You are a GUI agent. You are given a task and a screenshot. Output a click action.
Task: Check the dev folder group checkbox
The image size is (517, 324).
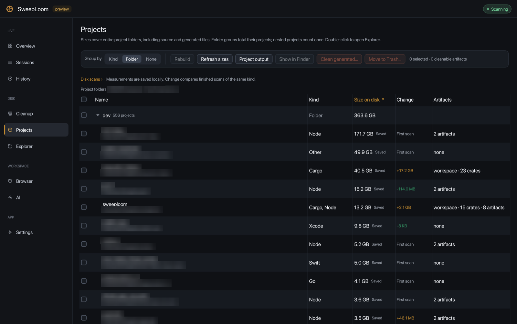tap(84, 115)
